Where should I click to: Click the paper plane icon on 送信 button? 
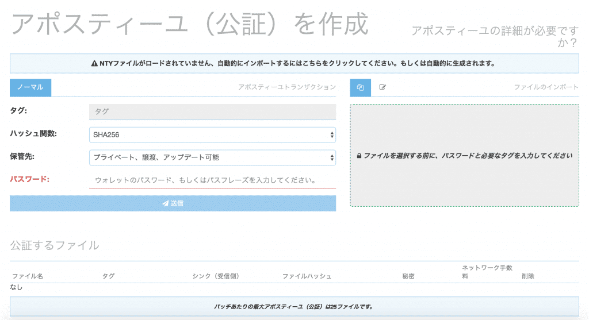[x=166, y=203]
